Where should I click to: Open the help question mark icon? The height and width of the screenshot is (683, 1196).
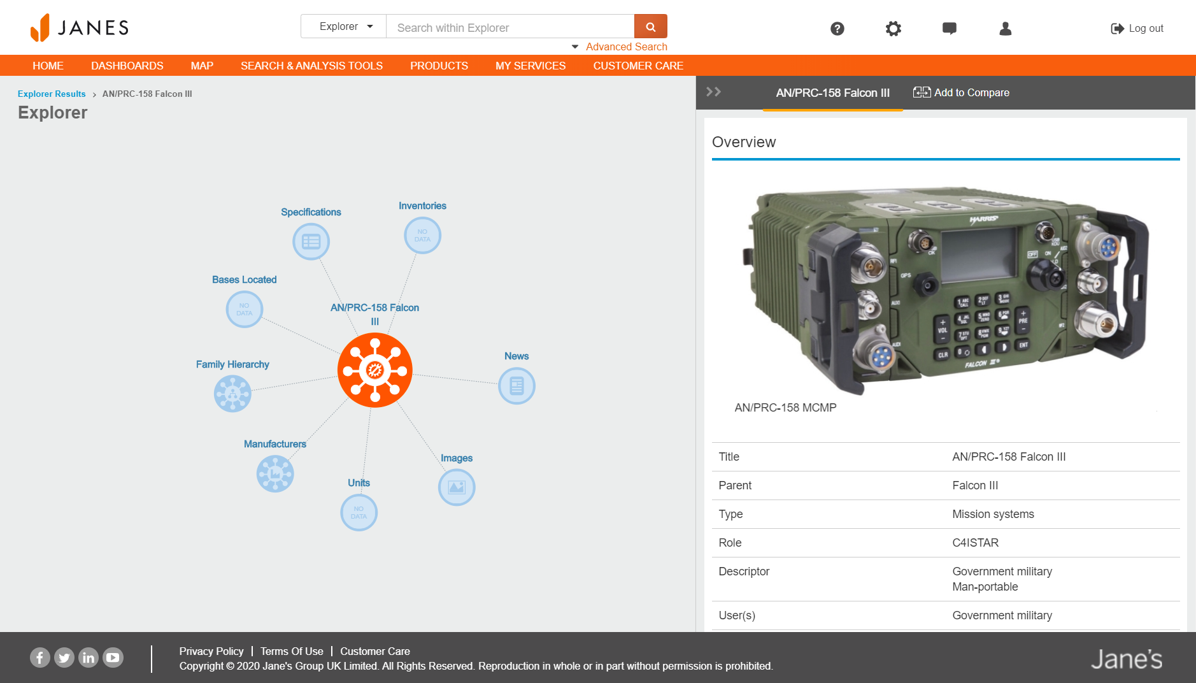point(837,29)
